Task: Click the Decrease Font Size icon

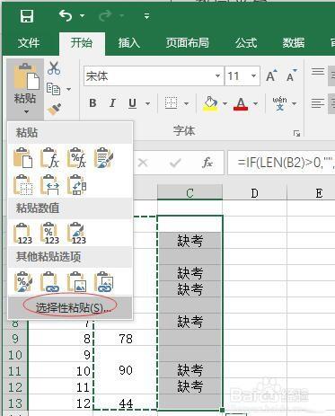Action: (291, 75)
